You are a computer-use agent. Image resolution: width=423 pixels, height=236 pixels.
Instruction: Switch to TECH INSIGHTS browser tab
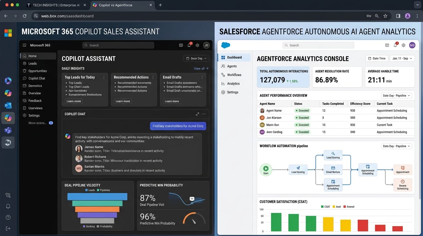coord(56,5)
